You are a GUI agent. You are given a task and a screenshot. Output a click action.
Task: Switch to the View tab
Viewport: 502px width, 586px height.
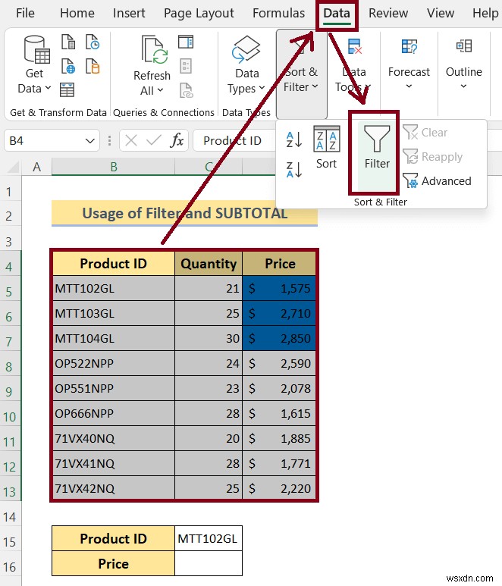click(441, 13)
